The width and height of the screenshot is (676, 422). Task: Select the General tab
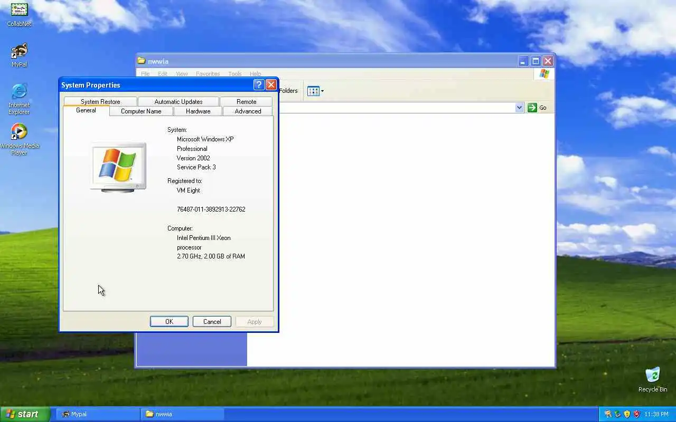coord(86,111)
